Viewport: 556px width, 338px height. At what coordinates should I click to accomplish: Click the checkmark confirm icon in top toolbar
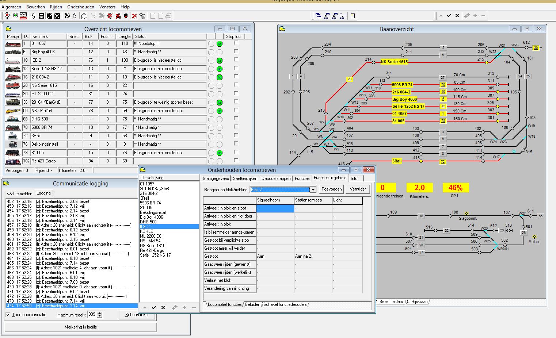click(449, 16)
